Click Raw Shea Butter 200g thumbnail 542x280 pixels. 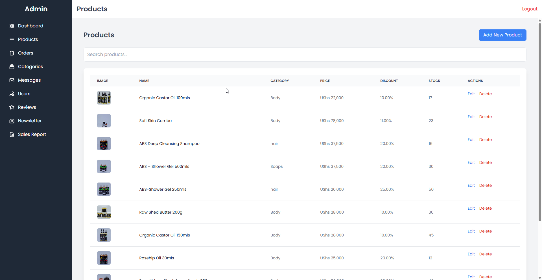[104, 212]
